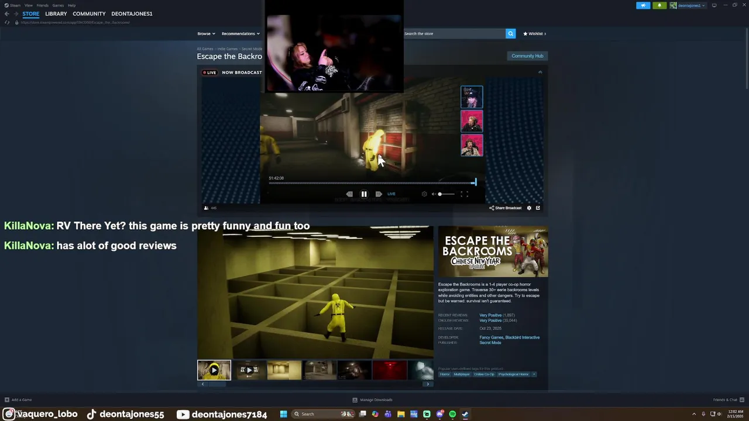The height and width of the screenshot is (421, 749).
Task: Open Spotify from the taskbar
Action: [452, 414]
